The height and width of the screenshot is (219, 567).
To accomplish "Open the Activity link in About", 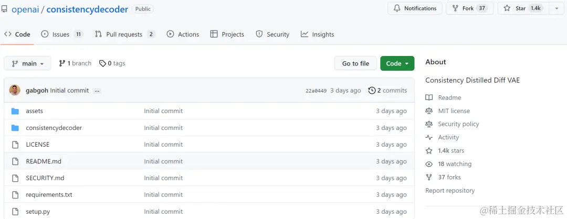I will point(448,137).
